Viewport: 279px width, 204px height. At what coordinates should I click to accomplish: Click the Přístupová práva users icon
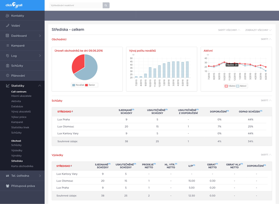tap(7, 186)
